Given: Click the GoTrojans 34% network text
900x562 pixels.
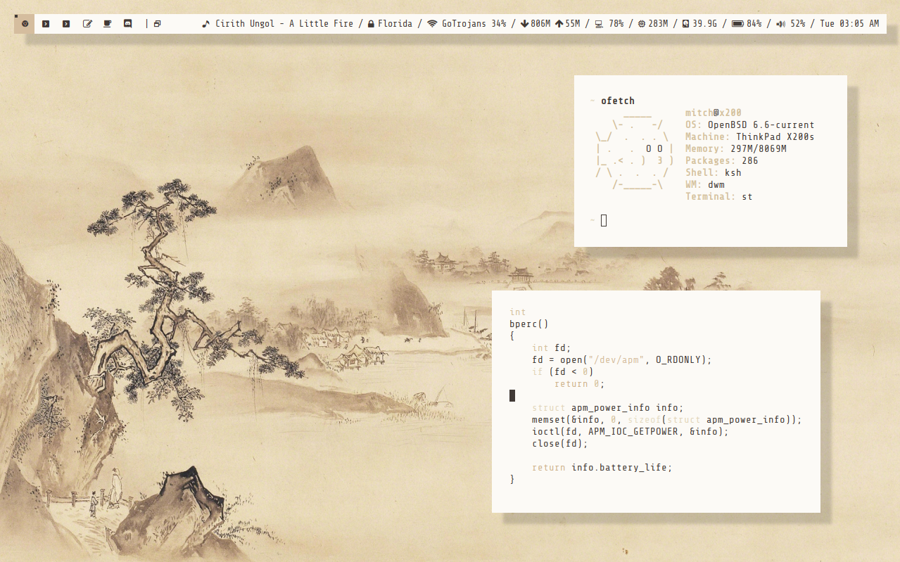Looking at the screenshot, I should coord(474,24).
